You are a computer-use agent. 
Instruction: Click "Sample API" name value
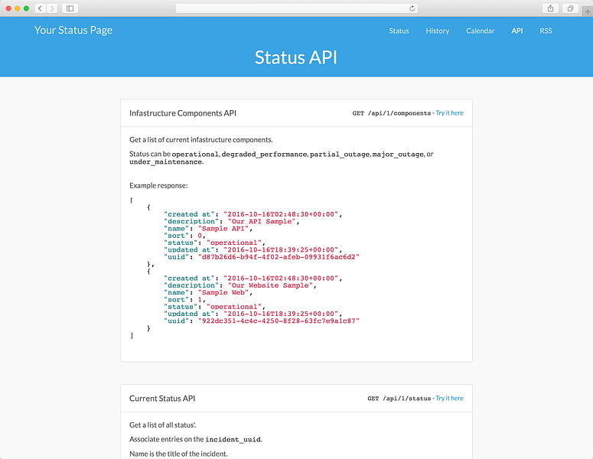[x=223, y=229]
